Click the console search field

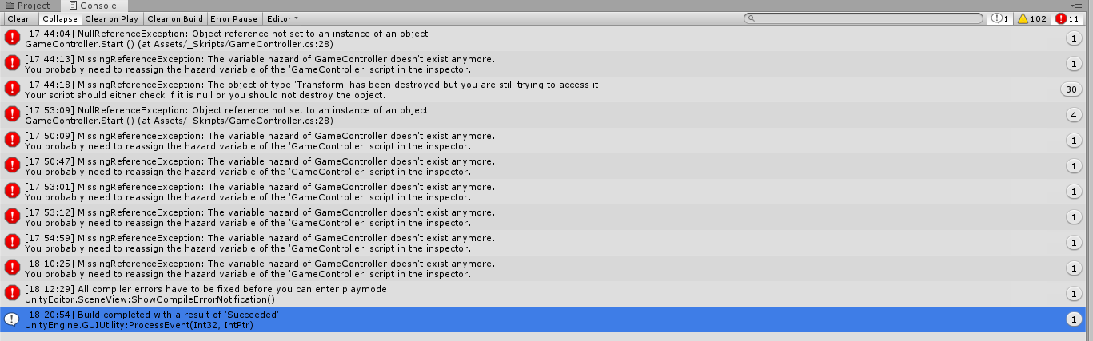point(864,18)
